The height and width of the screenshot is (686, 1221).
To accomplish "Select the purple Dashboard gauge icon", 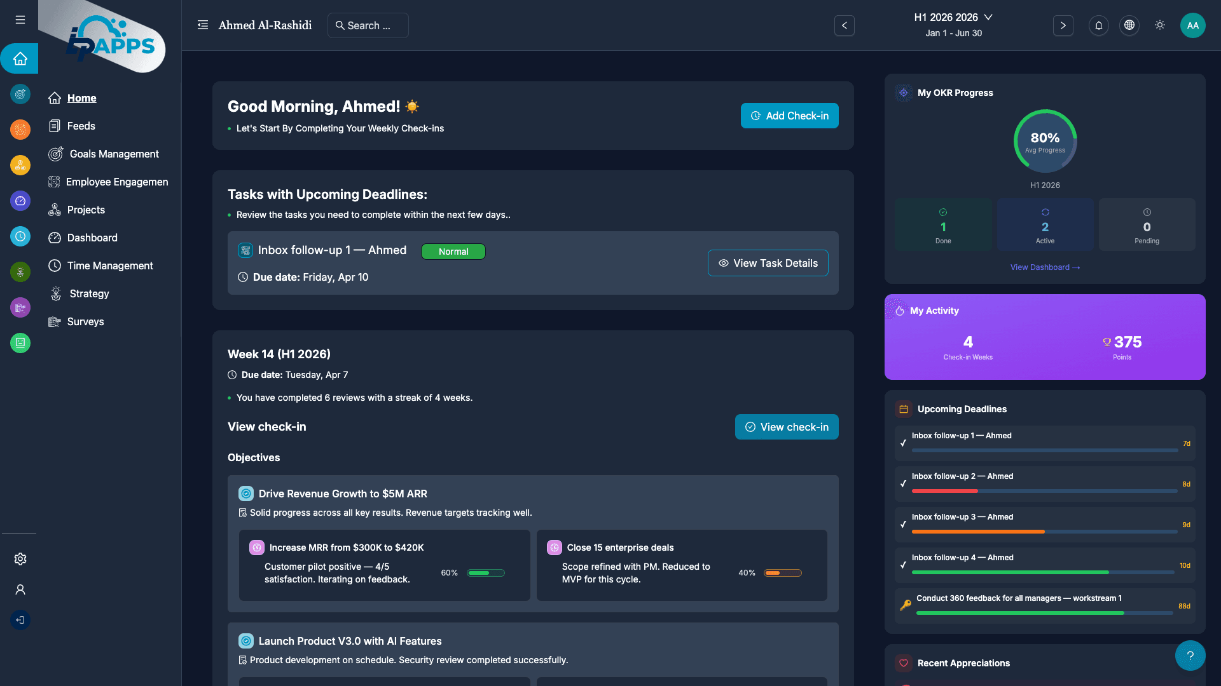I will pos(20,201).
